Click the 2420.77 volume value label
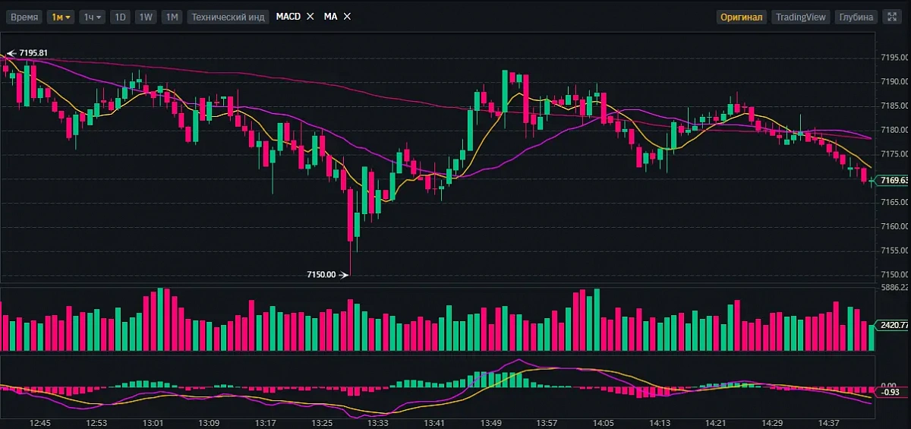This screenshot has width=911, height=429. (x=894, y=325)
